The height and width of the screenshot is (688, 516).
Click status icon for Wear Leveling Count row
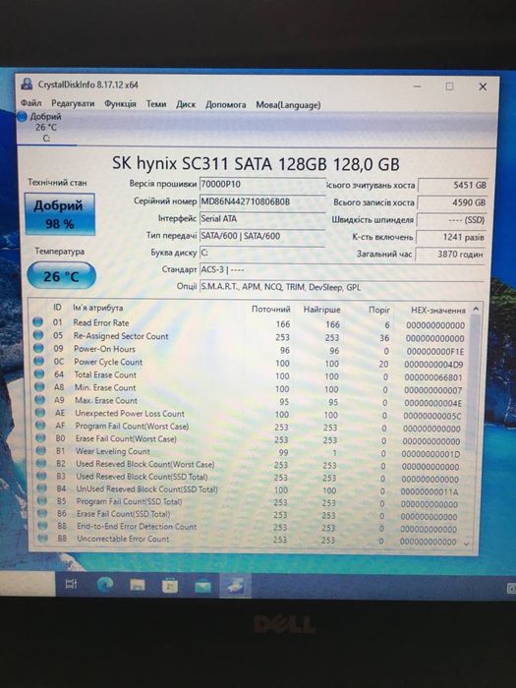(x=41, y=450)
